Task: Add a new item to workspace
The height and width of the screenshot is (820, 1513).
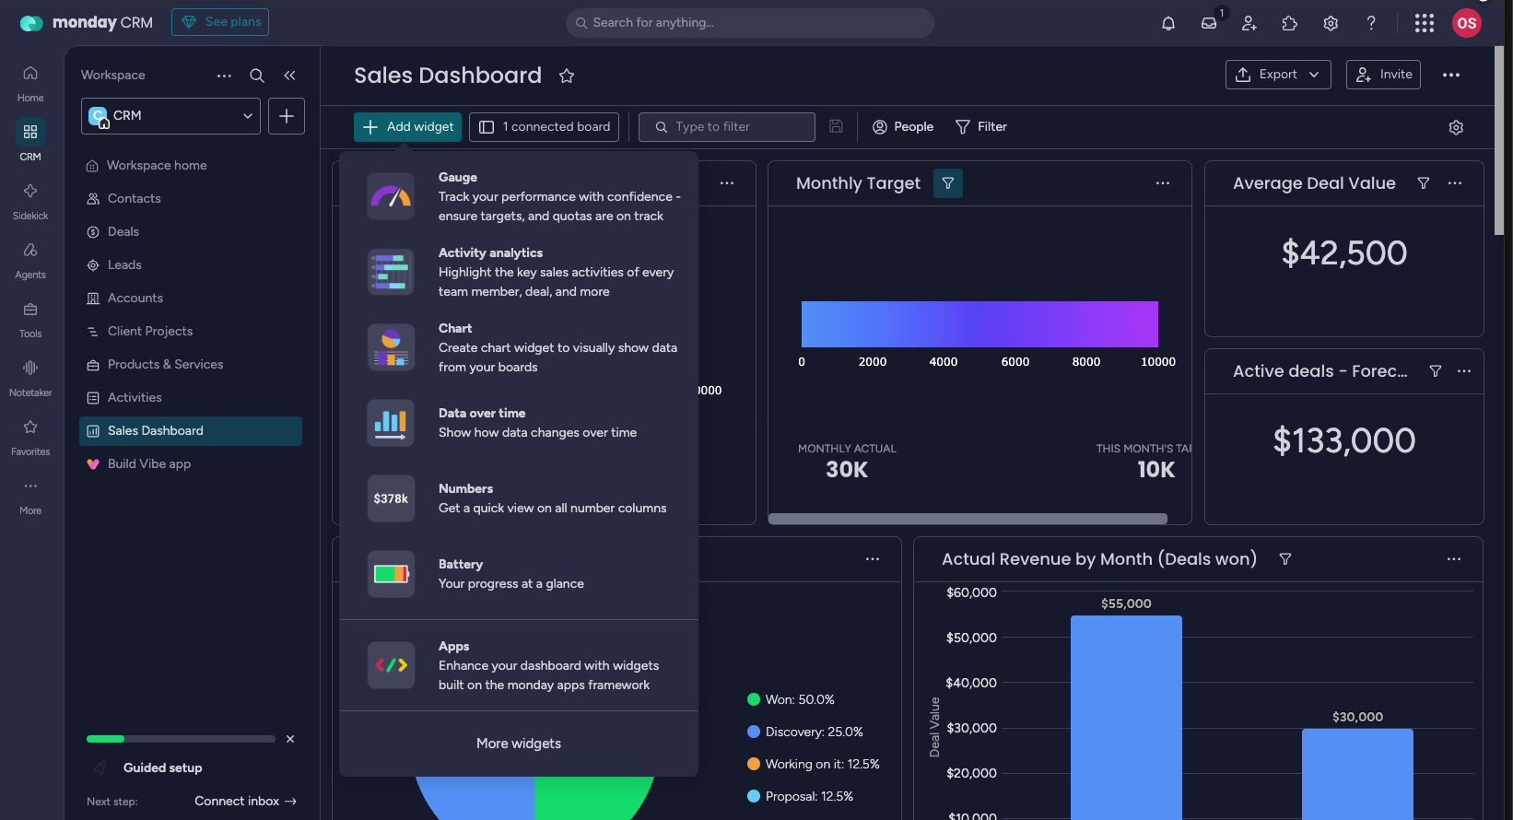Action: [287, 116]
